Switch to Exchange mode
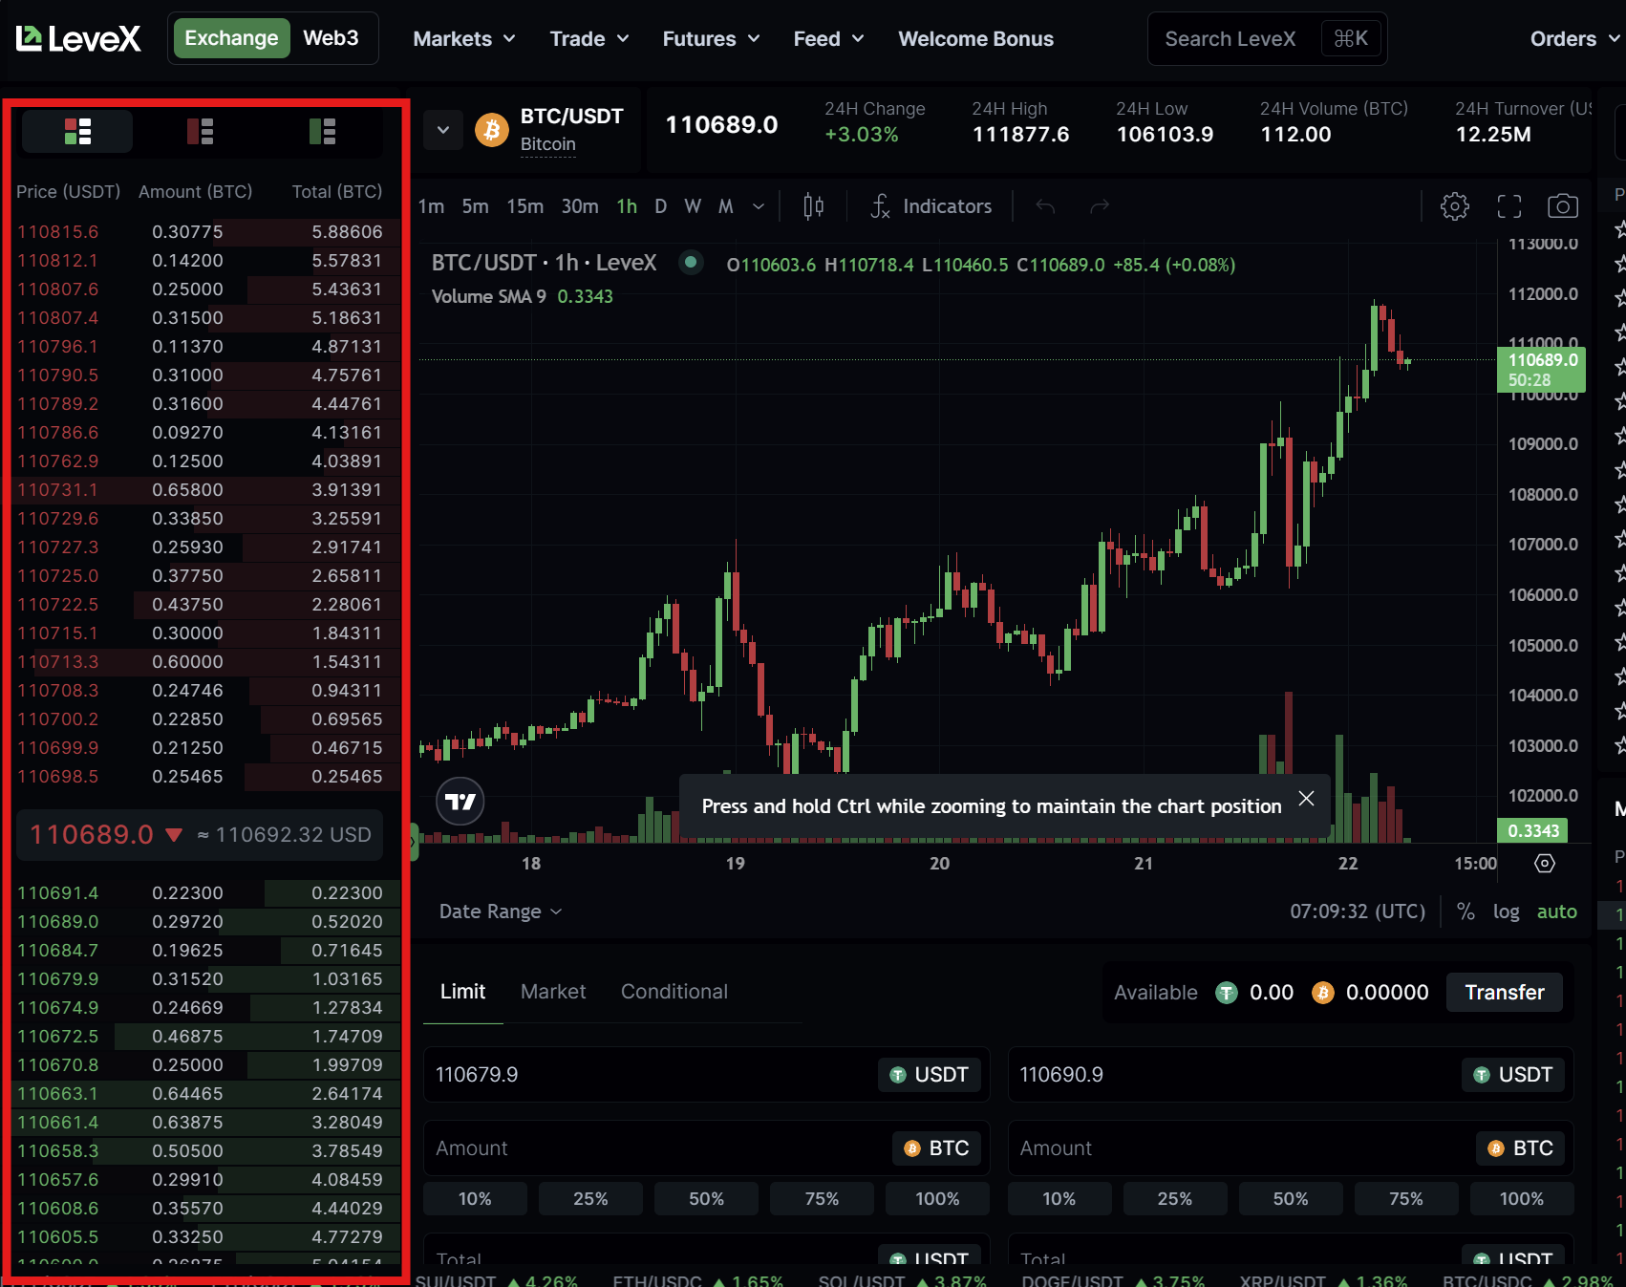1626x1287 pixels. pyautogui.click(x=231, y=38)
